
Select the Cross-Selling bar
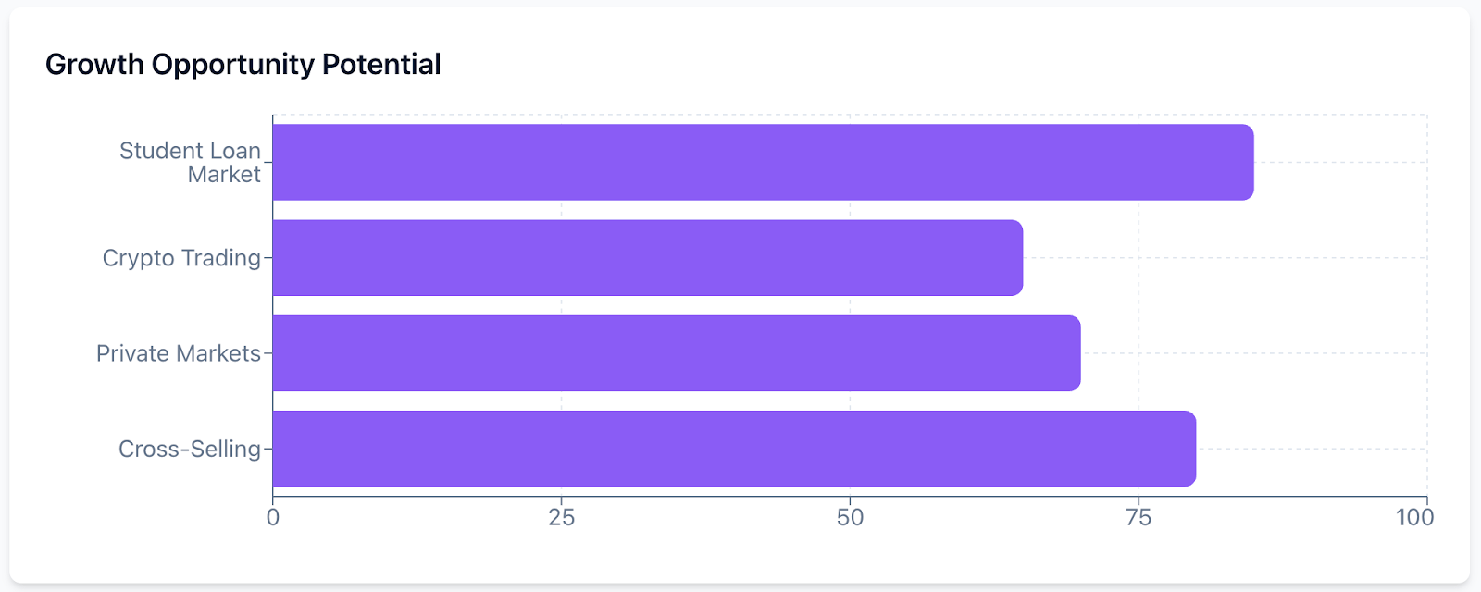click(x=734, y=449)
